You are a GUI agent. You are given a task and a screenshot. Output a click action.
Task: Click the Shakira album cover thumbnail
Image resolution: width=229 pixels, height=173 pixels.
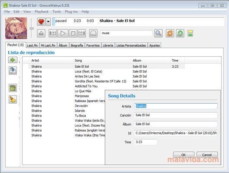16,28
